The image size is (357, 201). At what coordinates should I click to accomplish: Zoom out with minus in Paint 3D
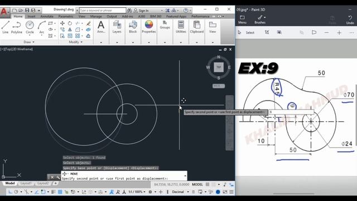[326, 32]
